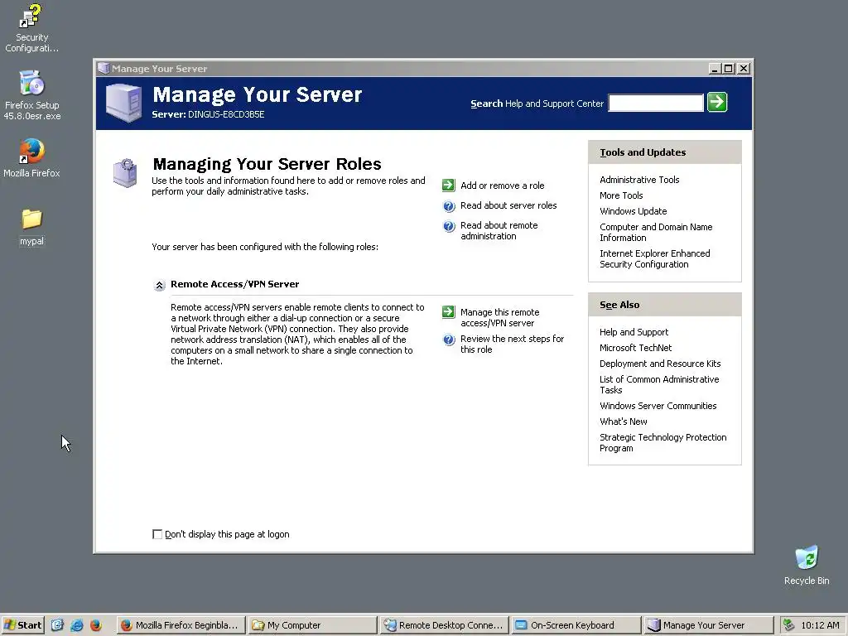Minimize the Manage Your Server window
This screenshot has width=848, height=636.
(x=715, y=69)
